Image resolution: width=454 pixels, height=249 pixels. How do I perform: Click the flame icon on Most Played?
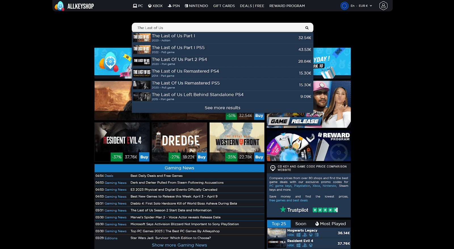pyautogui.click(x=317, y=224)
